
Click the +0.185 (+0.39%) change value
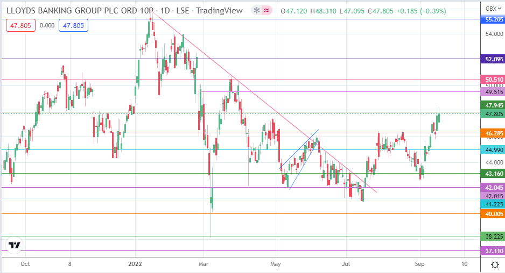(x=421, y=11)
